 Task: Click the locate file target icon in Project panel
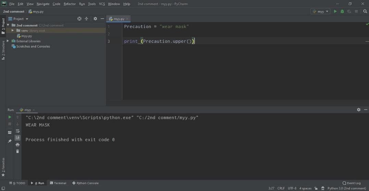coord(79,18)
